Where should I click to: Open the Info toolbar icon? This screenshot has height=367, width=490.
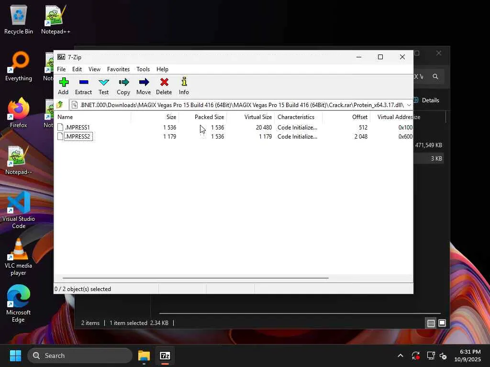point(184,82)
